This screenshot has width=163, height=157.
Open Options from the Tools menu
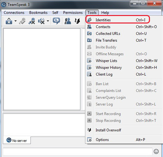point(123,140)
